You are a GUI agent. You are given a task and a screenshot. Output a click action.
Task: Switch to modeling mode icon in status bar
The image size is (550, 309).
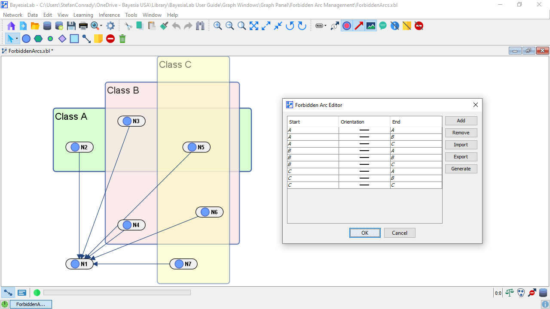(8, 293)
